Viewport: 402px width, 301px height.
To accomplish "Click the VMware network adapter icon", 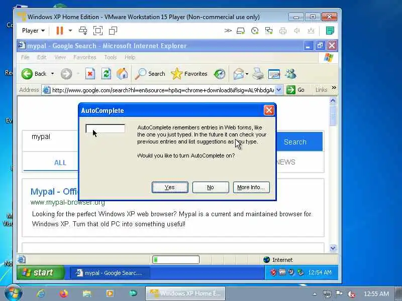I will (269, 31).
